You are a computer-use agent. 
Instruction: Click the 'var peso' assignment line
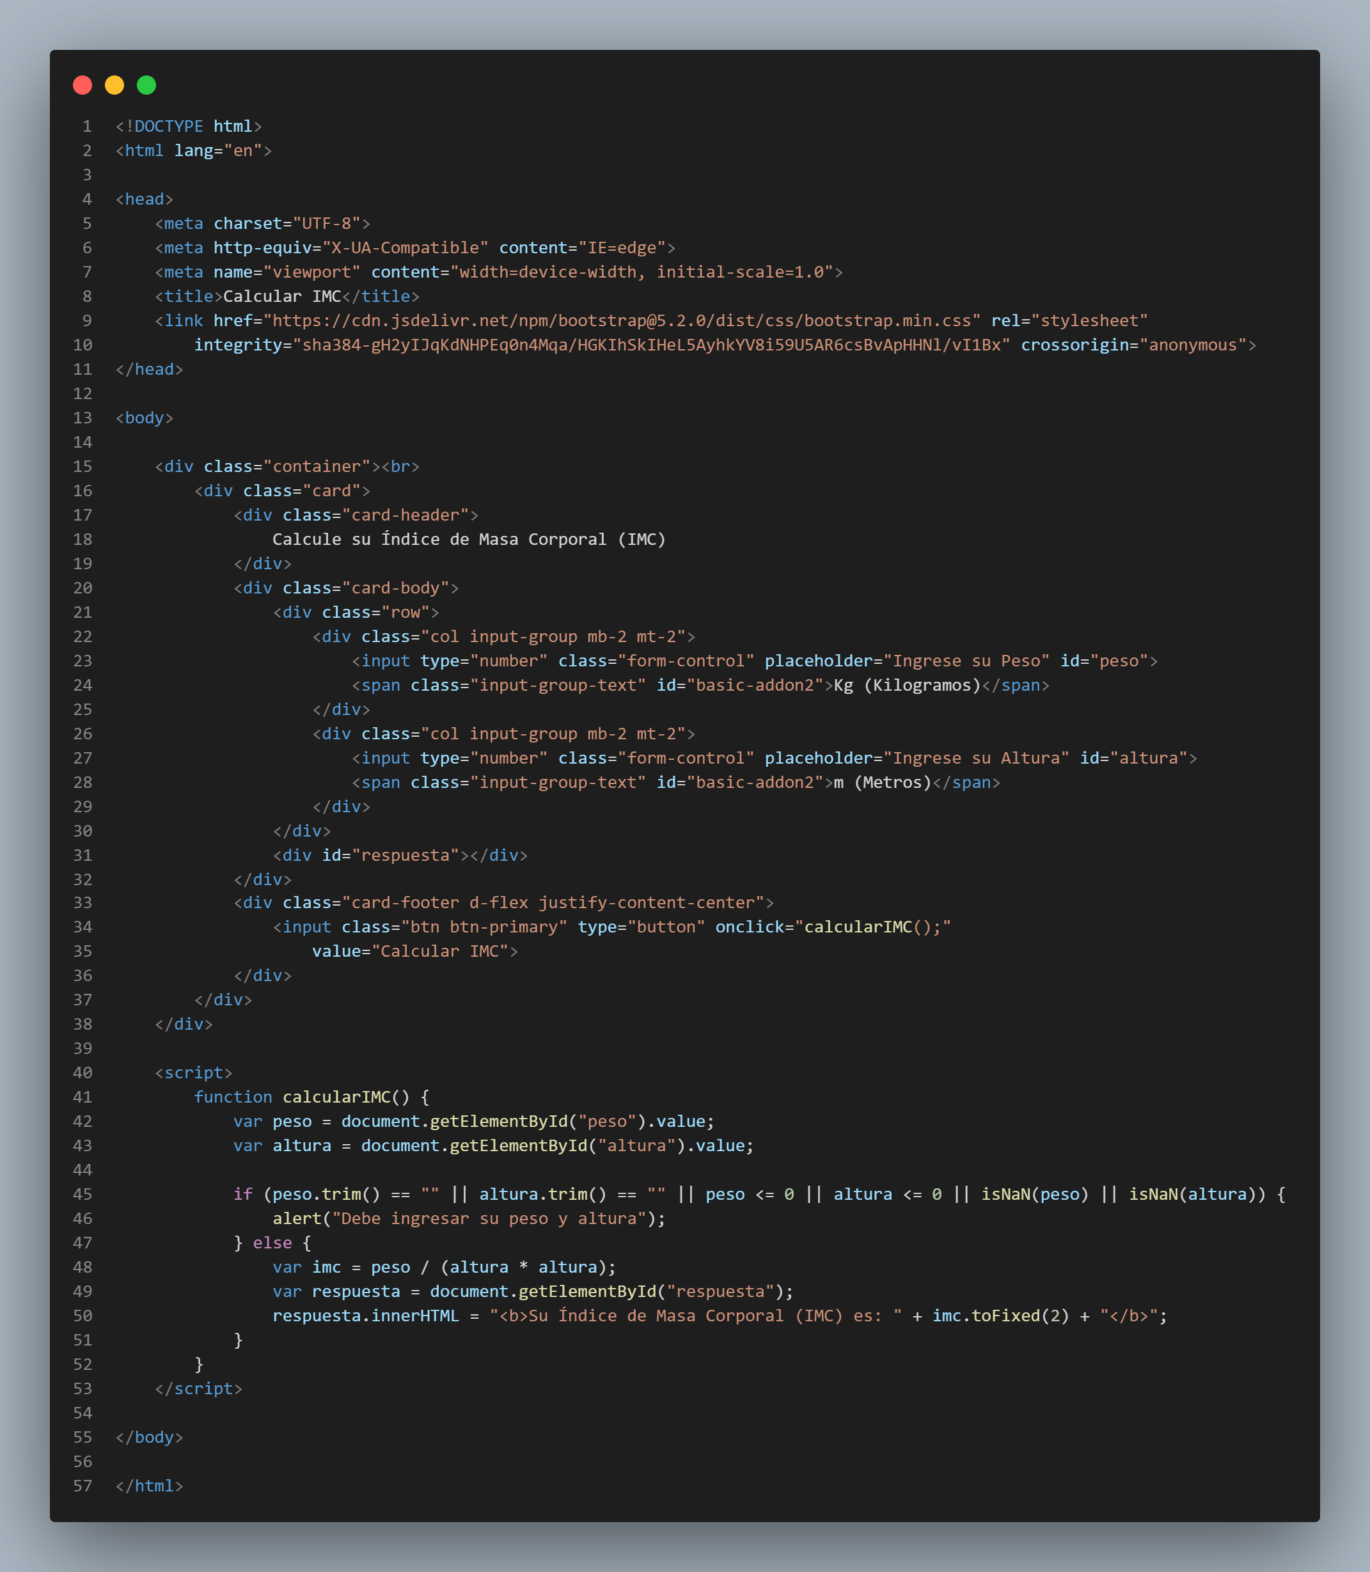pyautogui.click(x=474, y=1122)
